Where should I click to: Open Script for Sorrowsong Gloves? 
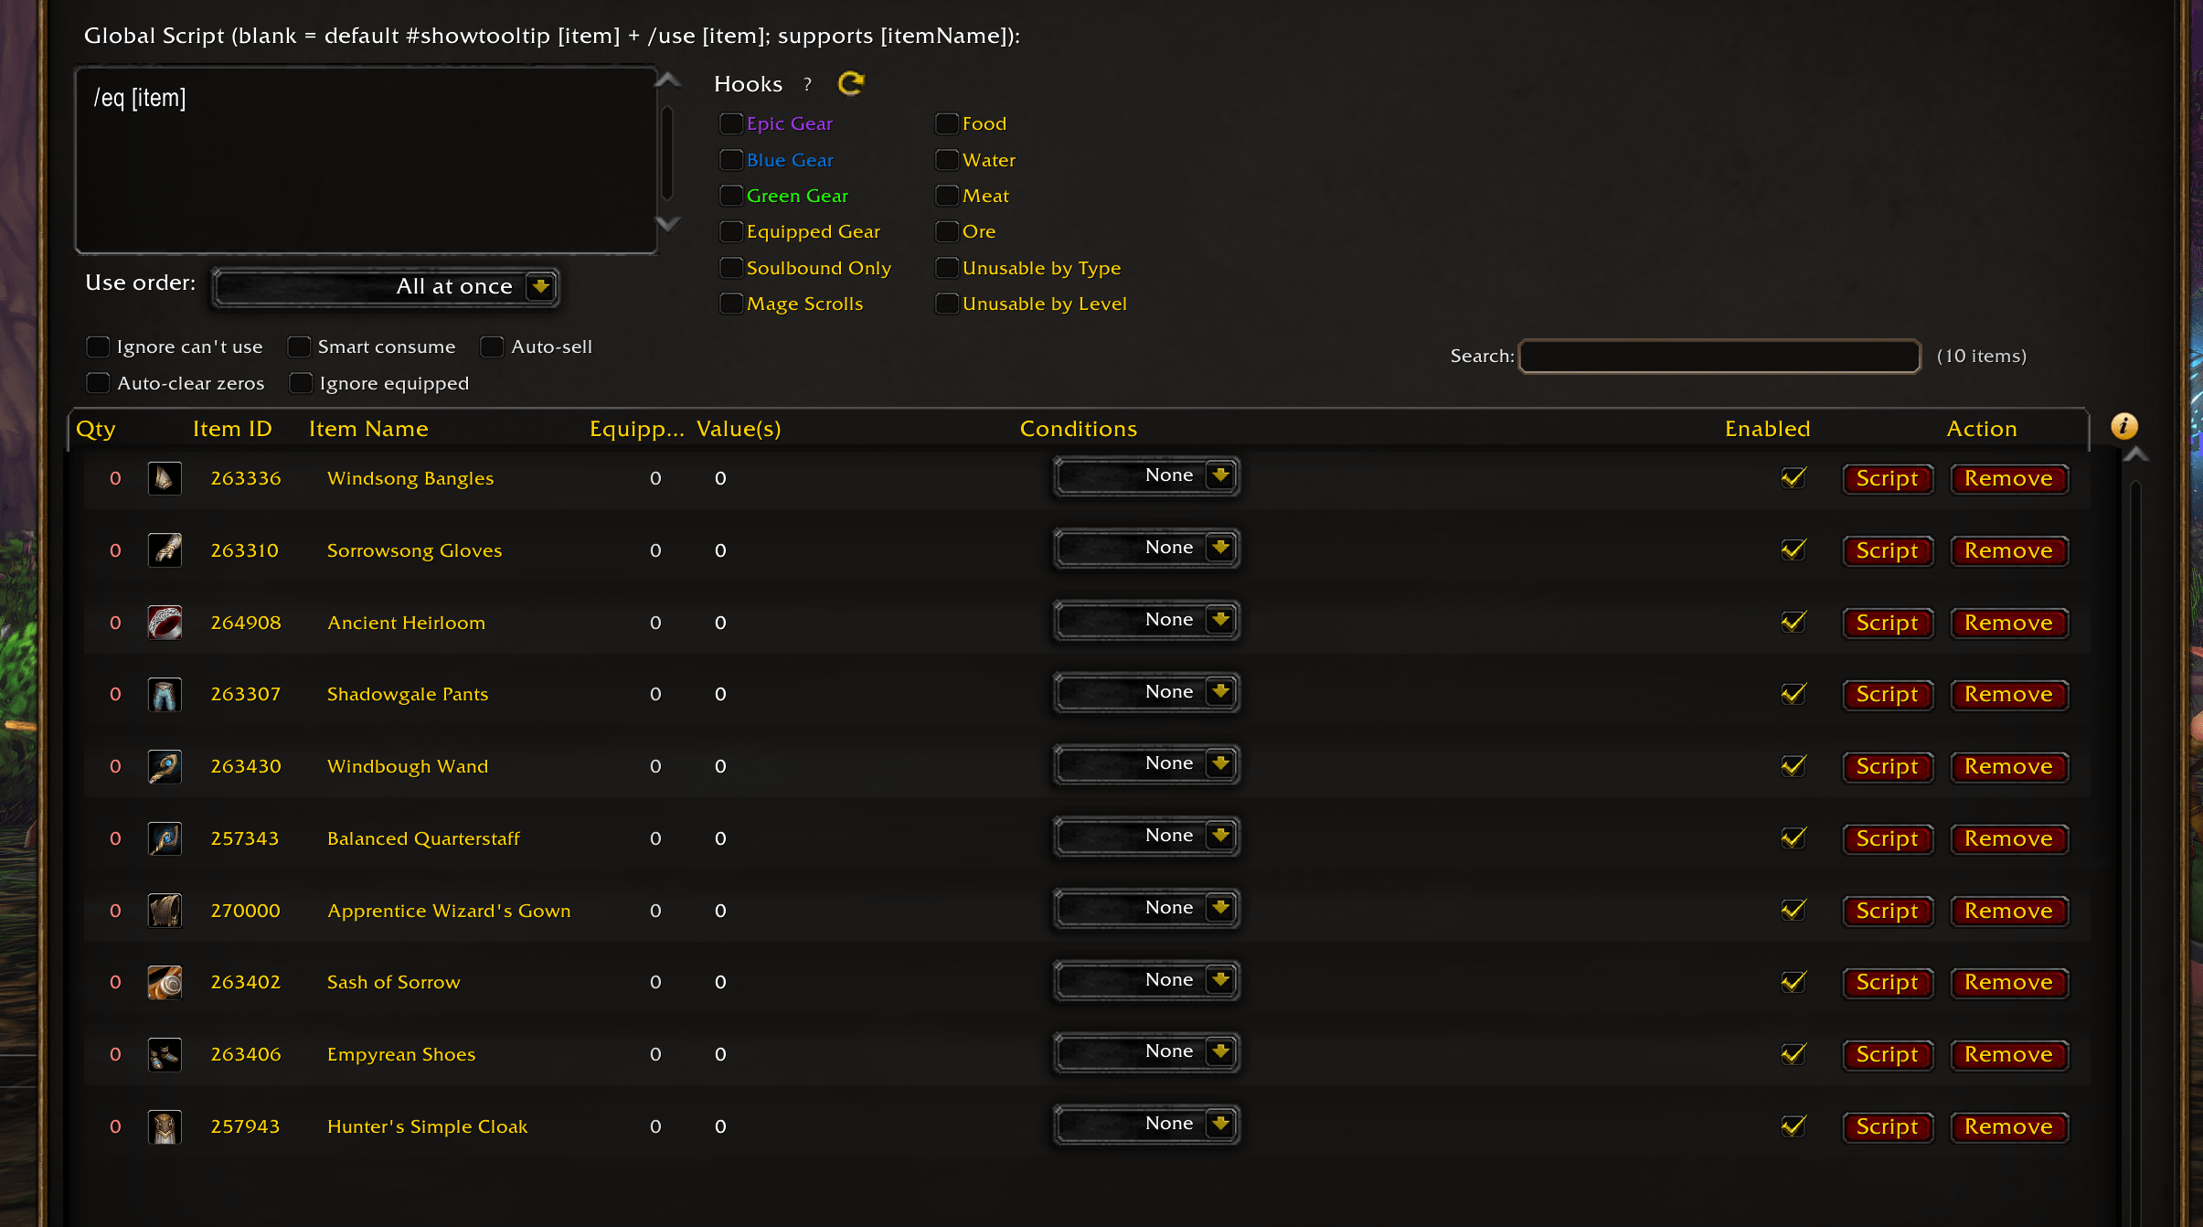coord(1888,550)
